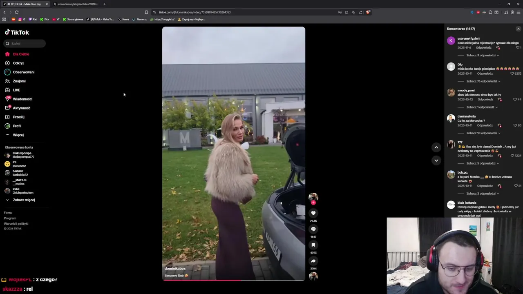The image size is (523, 294).
Task: Like Olo's comment with 6252 likes
Action: 512,73
